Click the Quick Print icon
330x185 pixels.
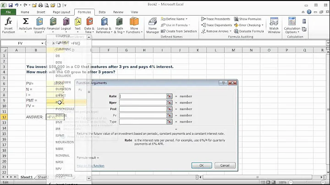pos(40,5)
